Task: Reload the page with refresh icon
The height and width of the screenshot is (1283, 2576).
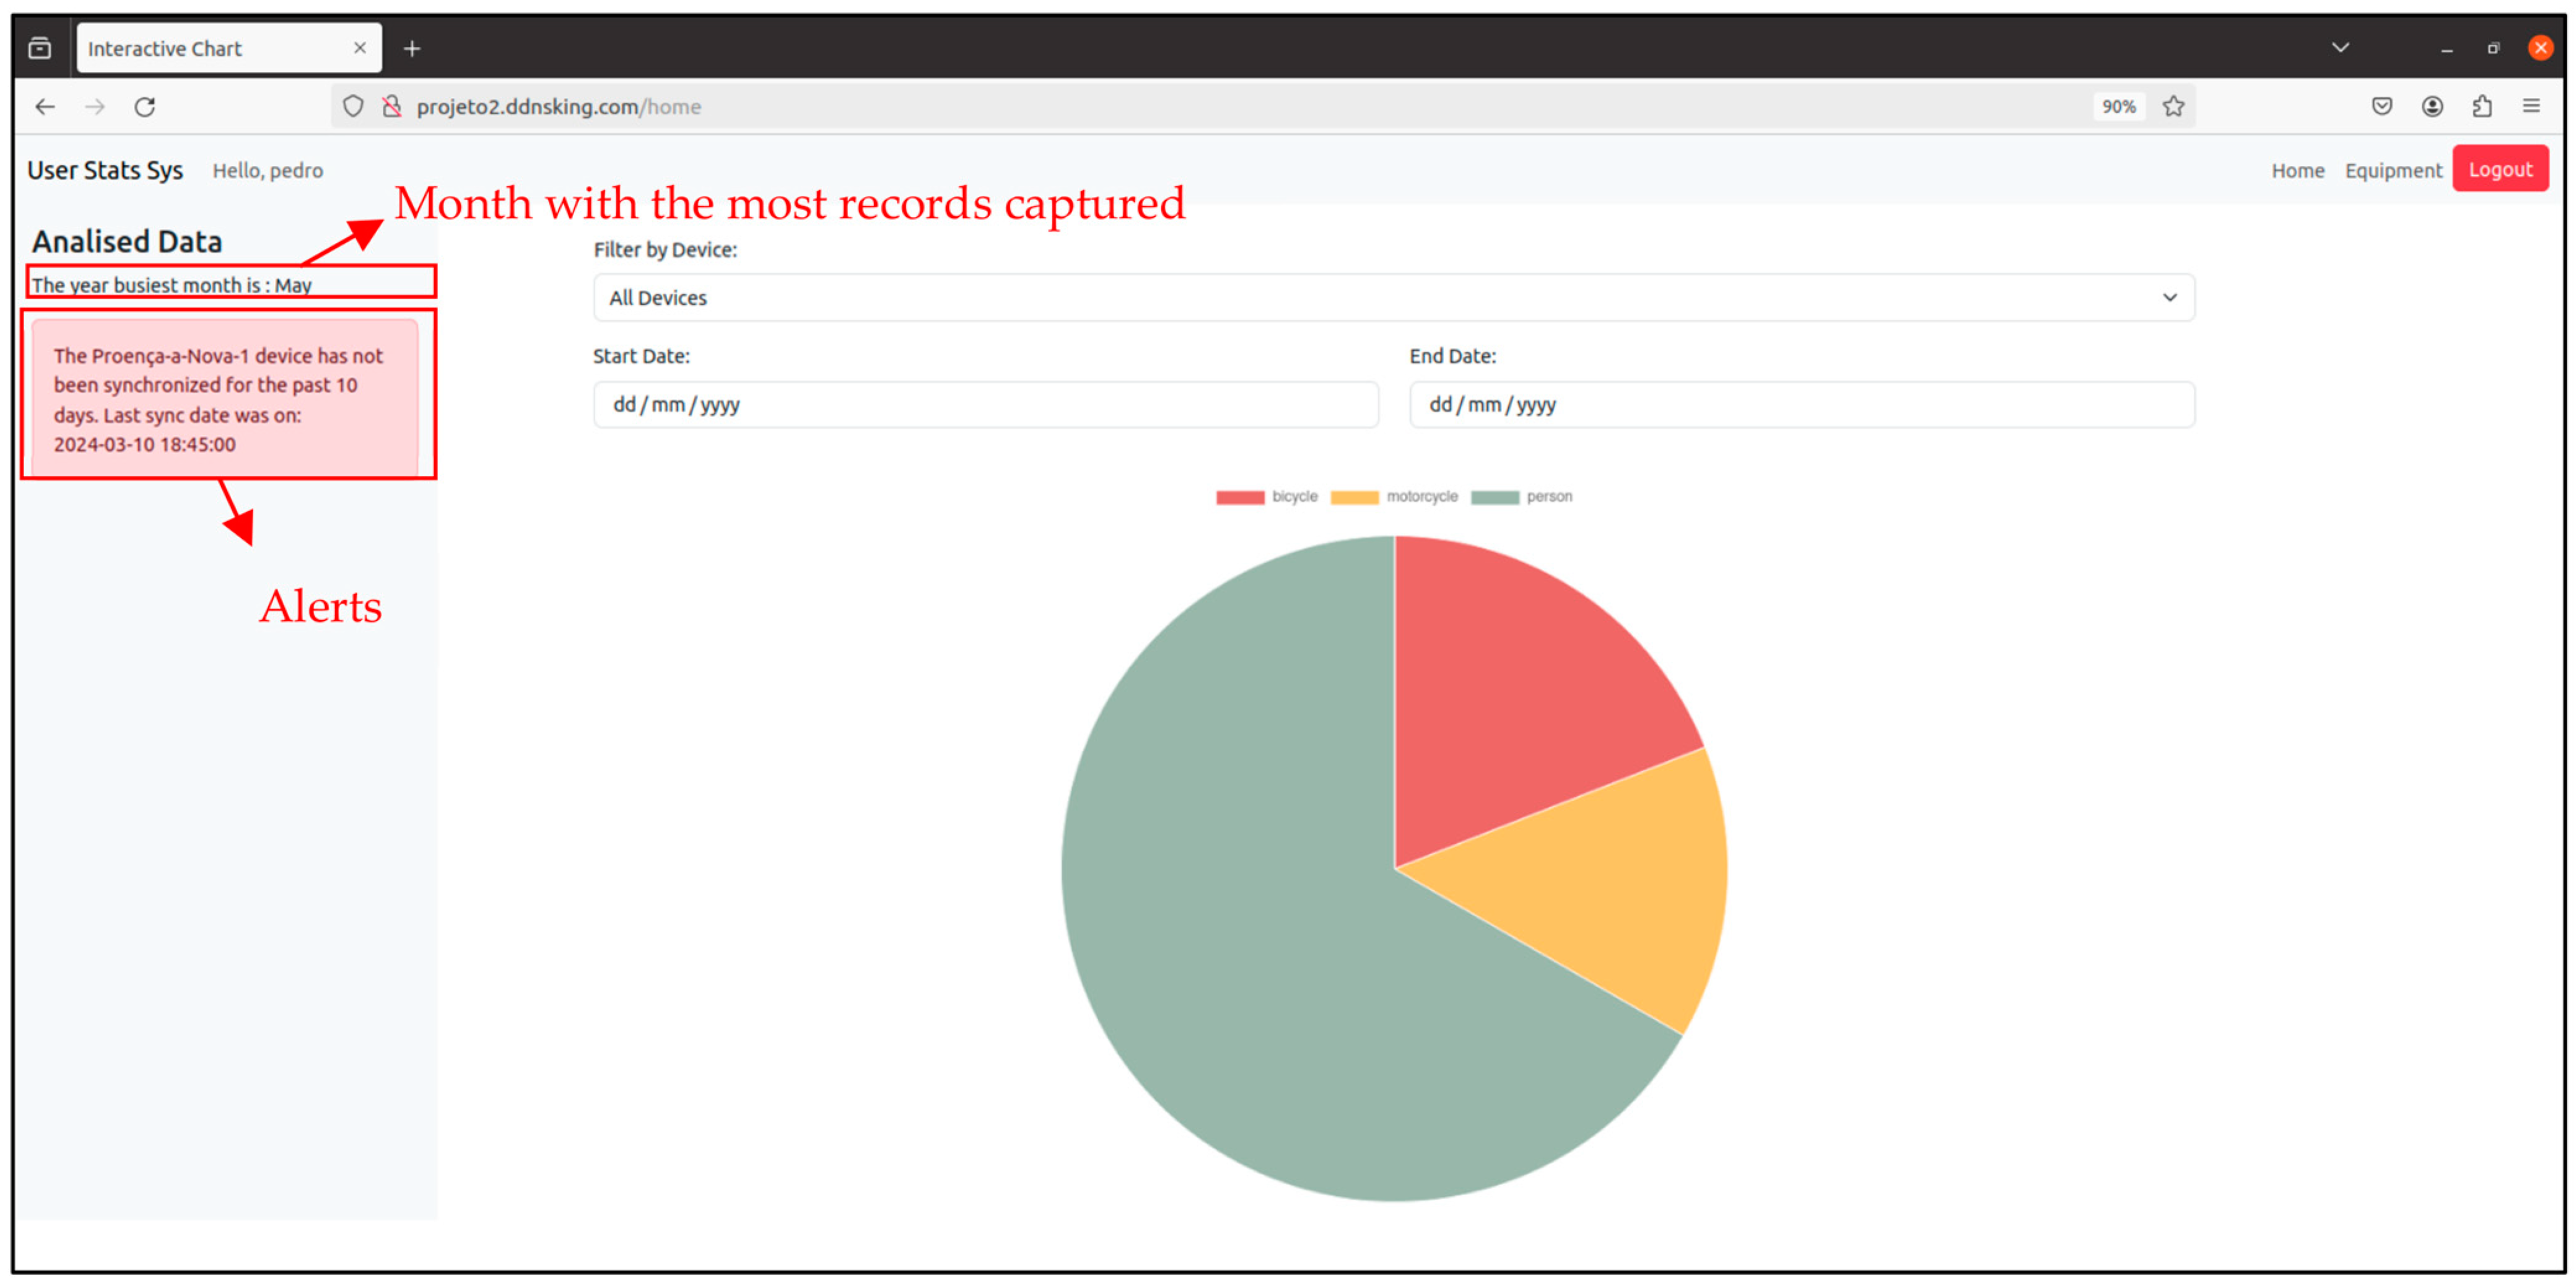Action: pyautogui.click(x=145, y=106)
